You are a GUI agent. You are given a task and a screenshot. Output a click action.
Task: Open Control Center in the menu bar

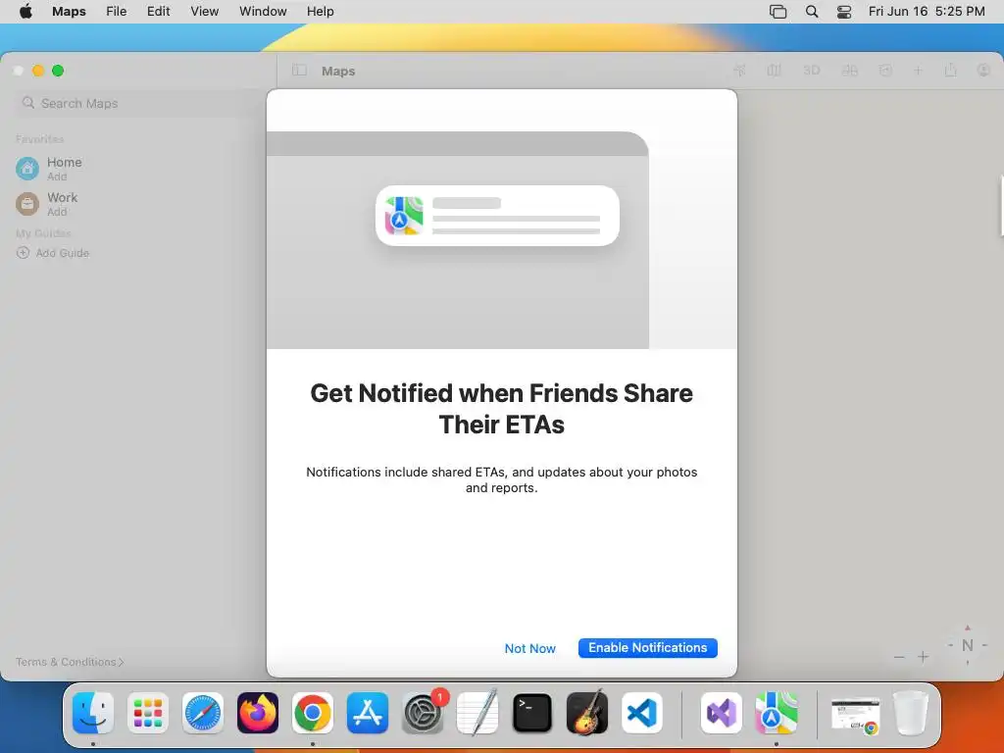pos(844,11)
